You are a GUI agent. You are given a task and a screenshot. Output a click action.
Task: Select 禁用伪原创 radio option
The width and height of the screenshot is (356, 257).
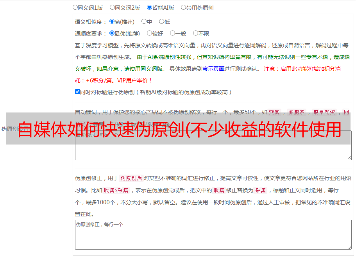183,7
